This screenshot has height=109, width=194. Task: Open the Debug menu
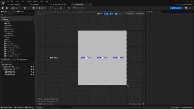28,1
